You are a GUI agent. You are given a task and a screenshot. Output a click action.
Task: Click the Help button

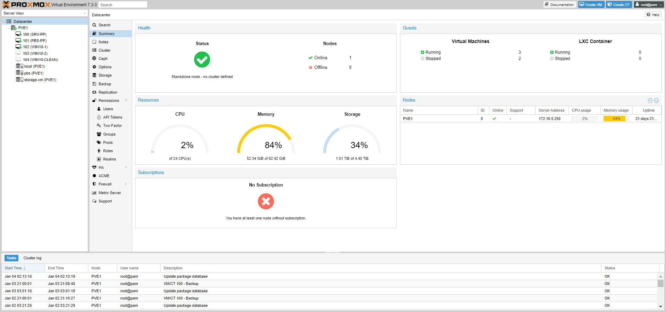click(653, 15)
